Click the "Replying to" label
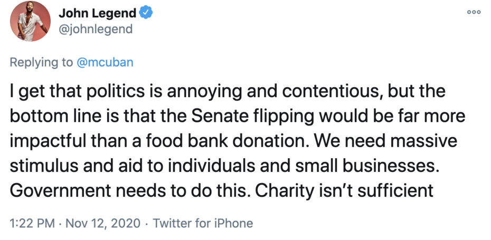The height and width of the screenshot is (240, 491). click(x=41, y=62)
